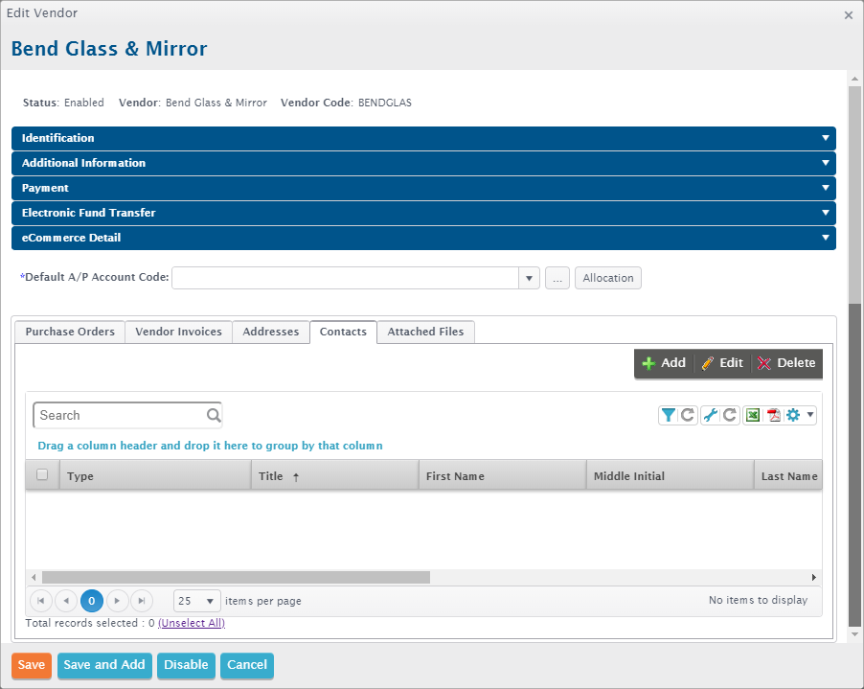The width and height of the screenshot is (864, 689).
Task: Click the Allocation button
Action: 608,278
